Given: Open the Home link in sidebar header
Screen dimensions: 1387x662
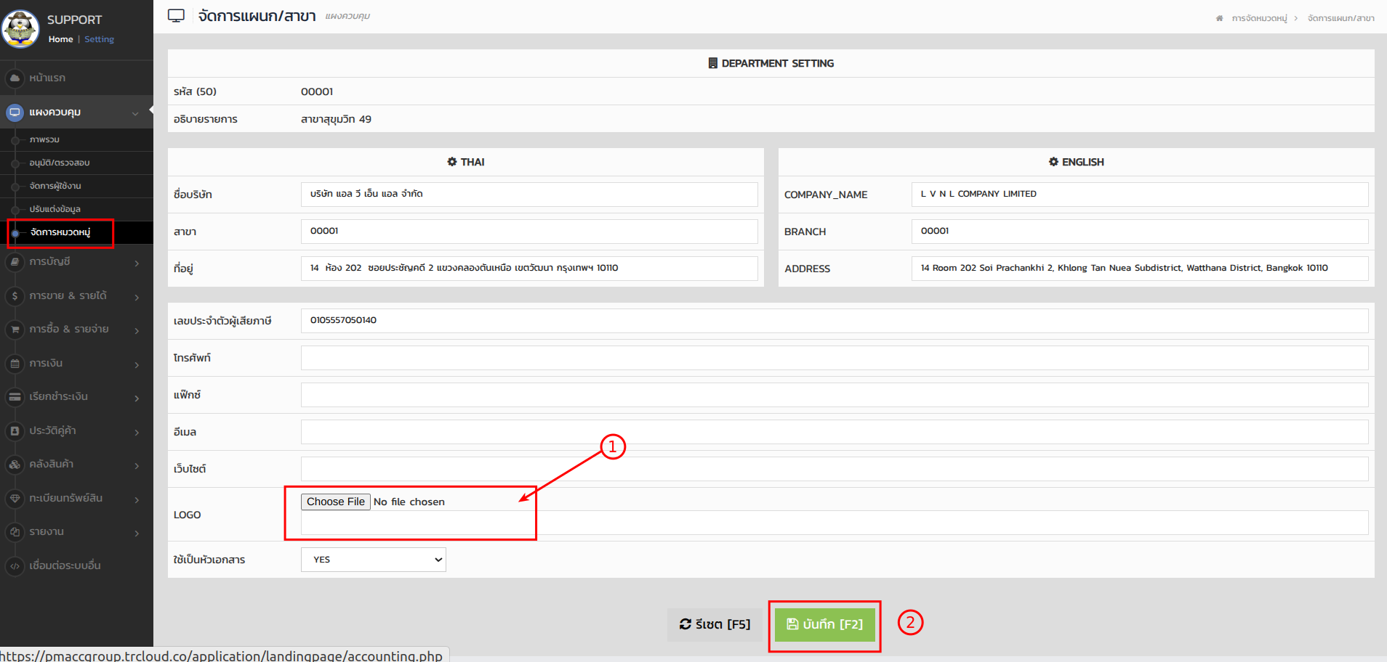Looking at the screenshot, I should click(60, 39).
